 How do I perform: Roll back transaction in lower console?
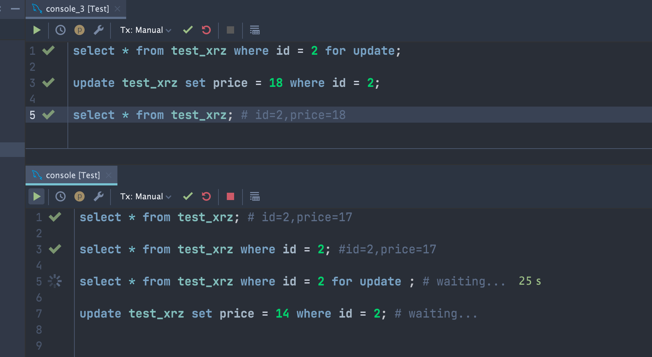pos(206,196)
